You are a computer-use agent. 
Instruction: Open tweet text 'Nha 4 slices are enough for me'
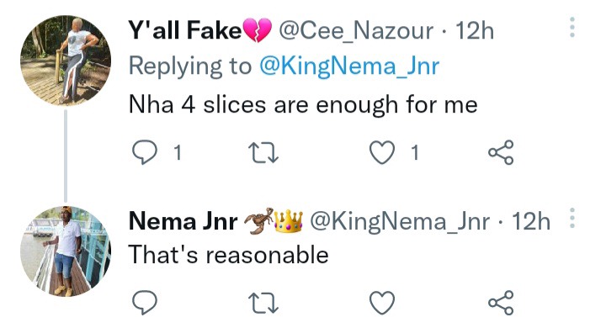coord(303,105)
